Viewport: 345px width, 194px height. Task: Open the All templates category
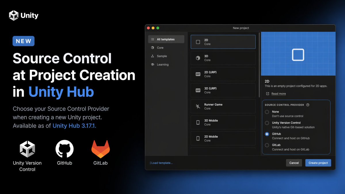[x=166, y=39]
